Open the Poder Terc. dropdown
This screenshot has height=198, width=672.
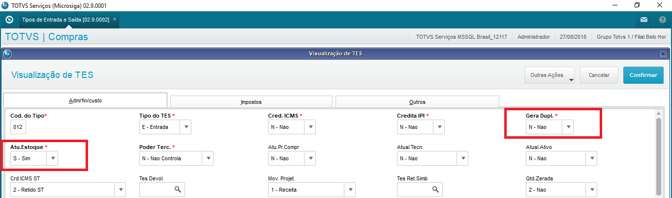[x=209, y=158]
